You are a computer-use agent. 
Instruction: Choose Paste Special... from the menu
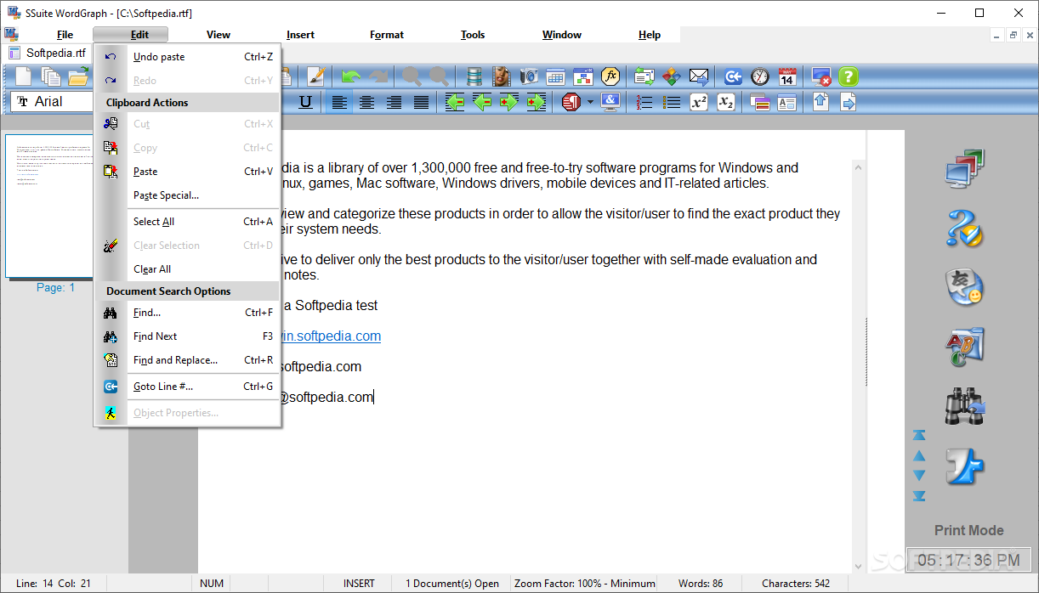[188, 195]
